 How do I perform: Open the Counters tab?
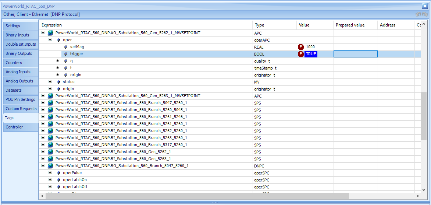(x=21, y=63)
